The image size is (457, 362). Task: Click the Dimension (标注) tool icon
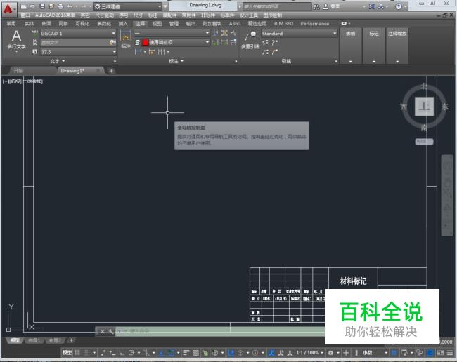coord(126,39)
